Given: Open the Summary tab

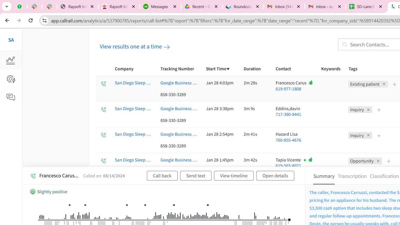Looking at the screenshot, I should [x=324, y=176].
